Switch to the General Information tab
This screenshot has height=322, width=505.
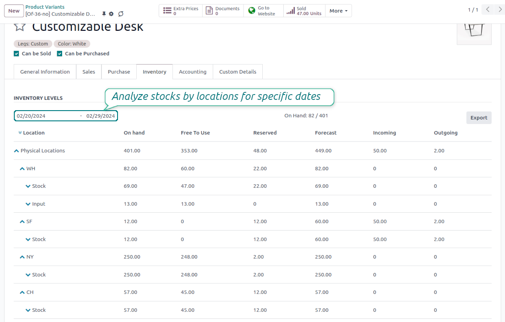coord(45,72)
